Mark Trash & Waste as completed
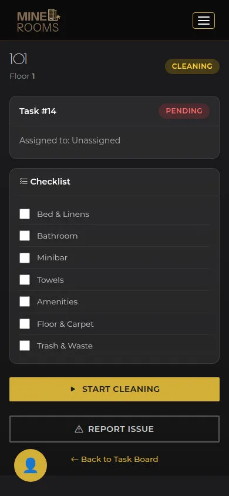The height and width of the screenshot is (496, 229). click(x=25, y=346)
